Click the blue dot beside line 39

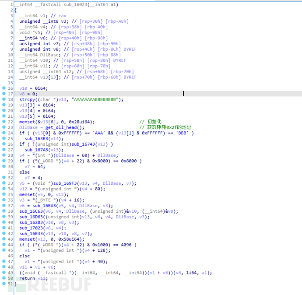pos(4,217)
